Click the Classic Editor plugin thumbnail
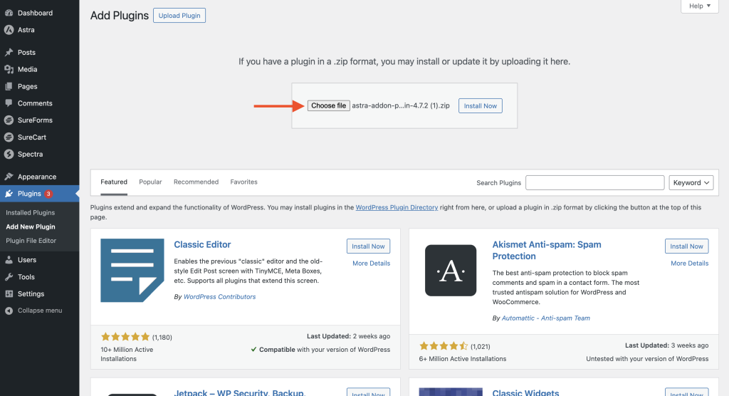Viewport: 729px width, 396px height. pyautogui.click(x=132, y=271)
